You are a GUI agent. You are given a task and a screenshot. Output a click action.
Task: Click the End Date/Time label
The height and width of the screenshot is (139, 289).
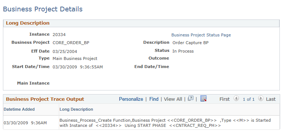click(x=152, y=67)
